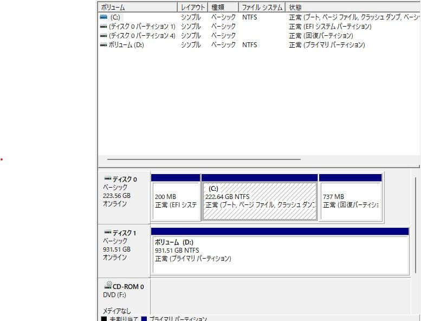Click the CD-ROM 0 DVD (F:) label panel
Screen dimensions: 421x321
pos(124,297)
